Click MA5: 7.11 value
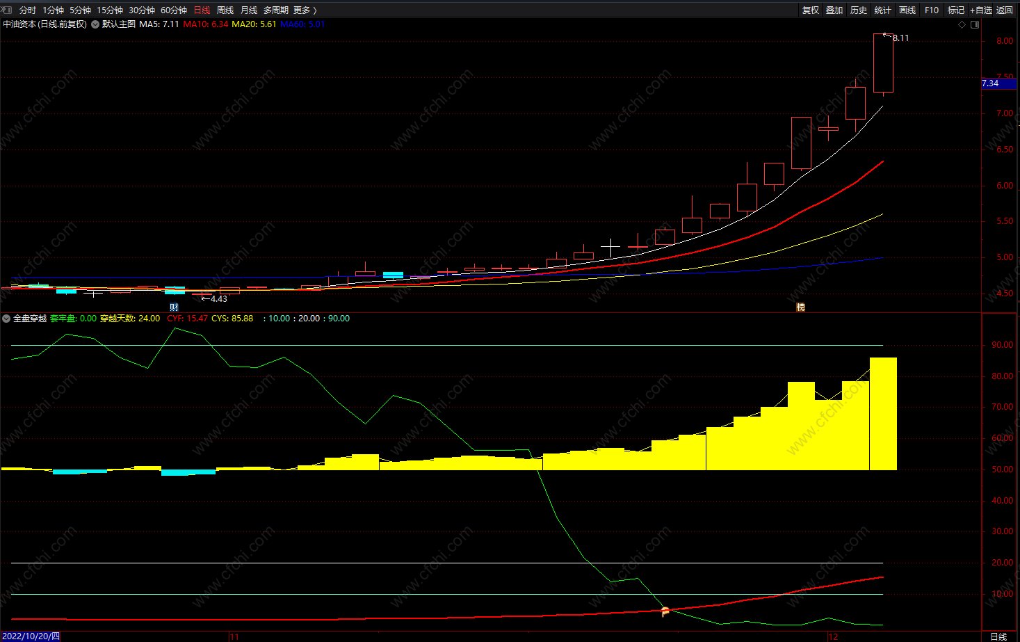This screenshot has height=642, width=1020. (159, 24)
